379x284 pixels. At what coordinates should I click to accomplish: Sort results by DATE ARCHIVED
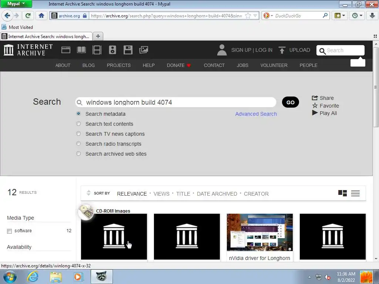[x=217, y=194]
